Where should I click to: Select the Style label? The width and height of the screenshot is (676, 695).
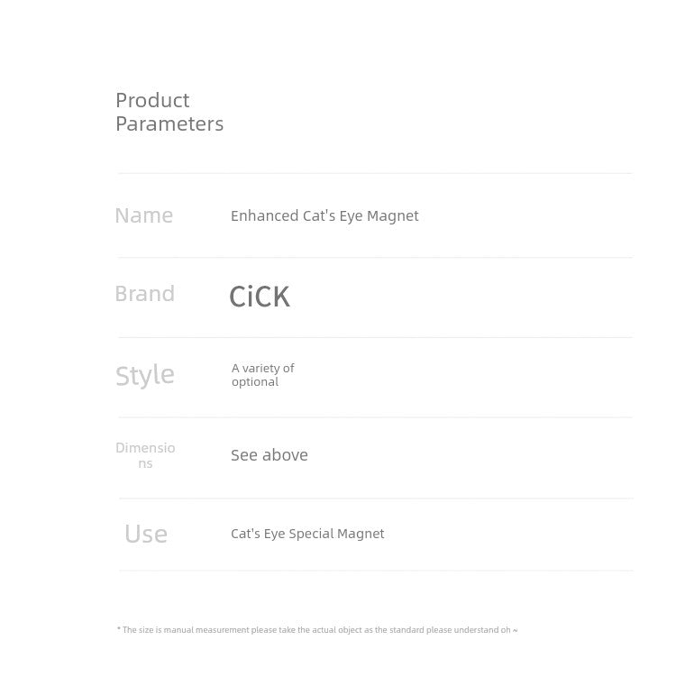pos(145,375)
